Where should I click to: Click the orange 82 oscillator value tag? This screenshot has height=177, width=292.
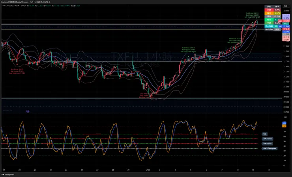[x=285, y=126]
